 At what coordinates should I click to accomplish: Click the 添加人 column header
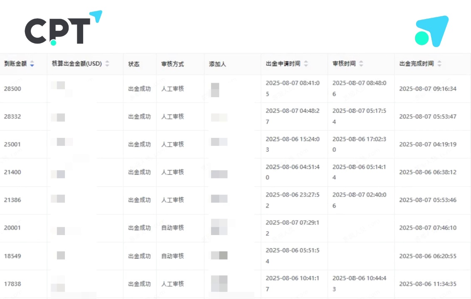[218, 64]
